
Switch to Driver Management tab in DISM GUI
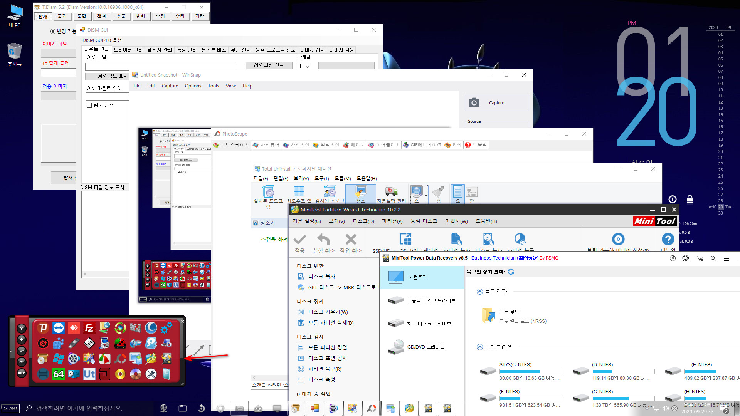(x=128, y=50)
